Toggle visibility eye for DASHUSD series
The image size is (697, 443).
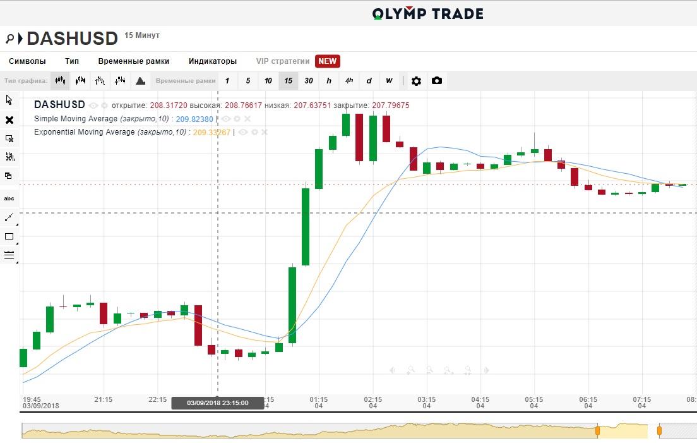pyautogui.click(x=93, y=106)
